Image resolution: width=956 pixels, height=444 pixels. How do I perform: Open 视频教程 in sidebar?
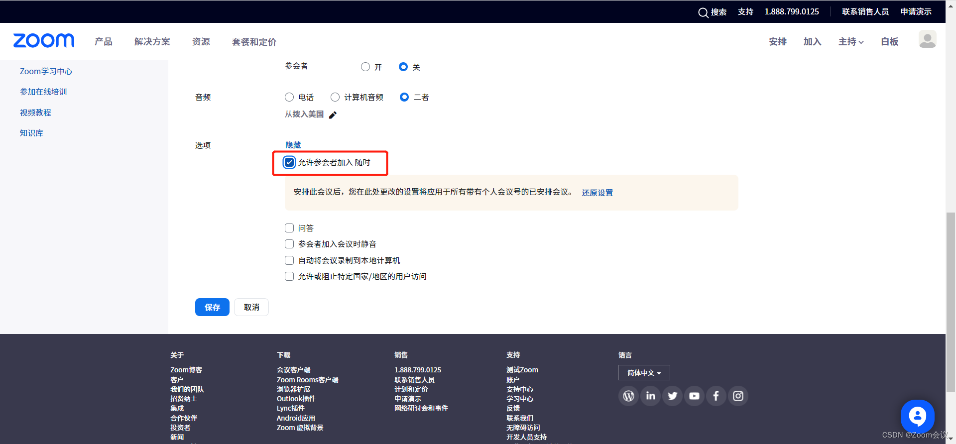(35, 112)
